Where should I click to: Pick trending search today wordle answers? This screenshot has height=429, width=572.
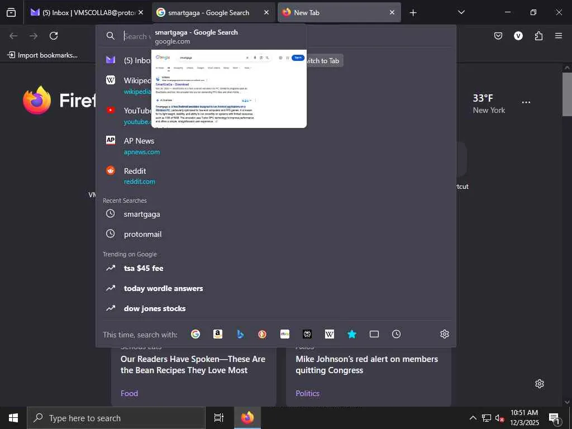tap(276, 288)
